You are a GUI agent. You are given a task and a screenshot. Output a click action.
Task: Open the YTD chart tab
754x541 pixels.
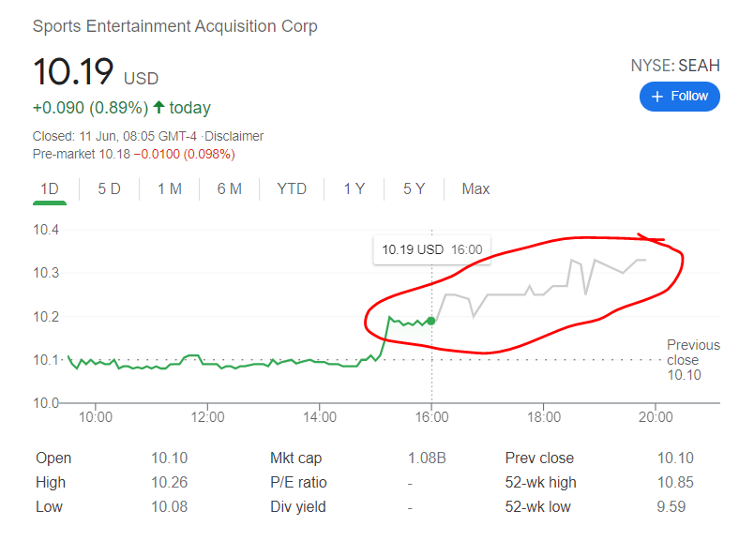click(x=292, y=189)
